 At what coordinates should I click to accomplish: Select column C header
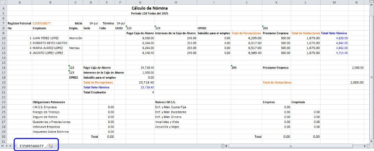click(x=75, y=2)
